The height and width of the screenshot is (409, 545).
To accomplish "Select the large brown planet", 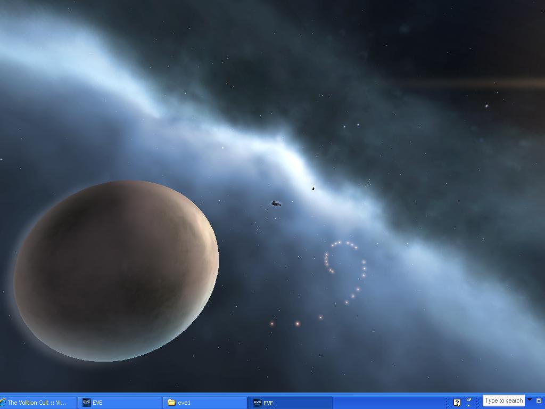I will coord(116,271).
